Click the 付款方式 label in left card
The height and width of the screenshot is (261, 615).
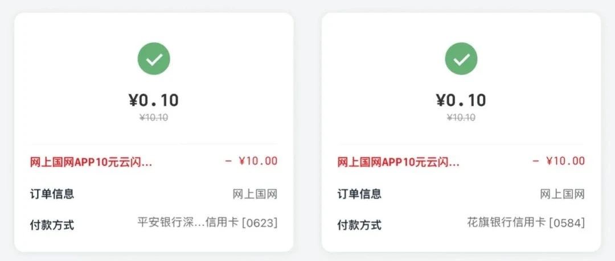pos(52,225)
